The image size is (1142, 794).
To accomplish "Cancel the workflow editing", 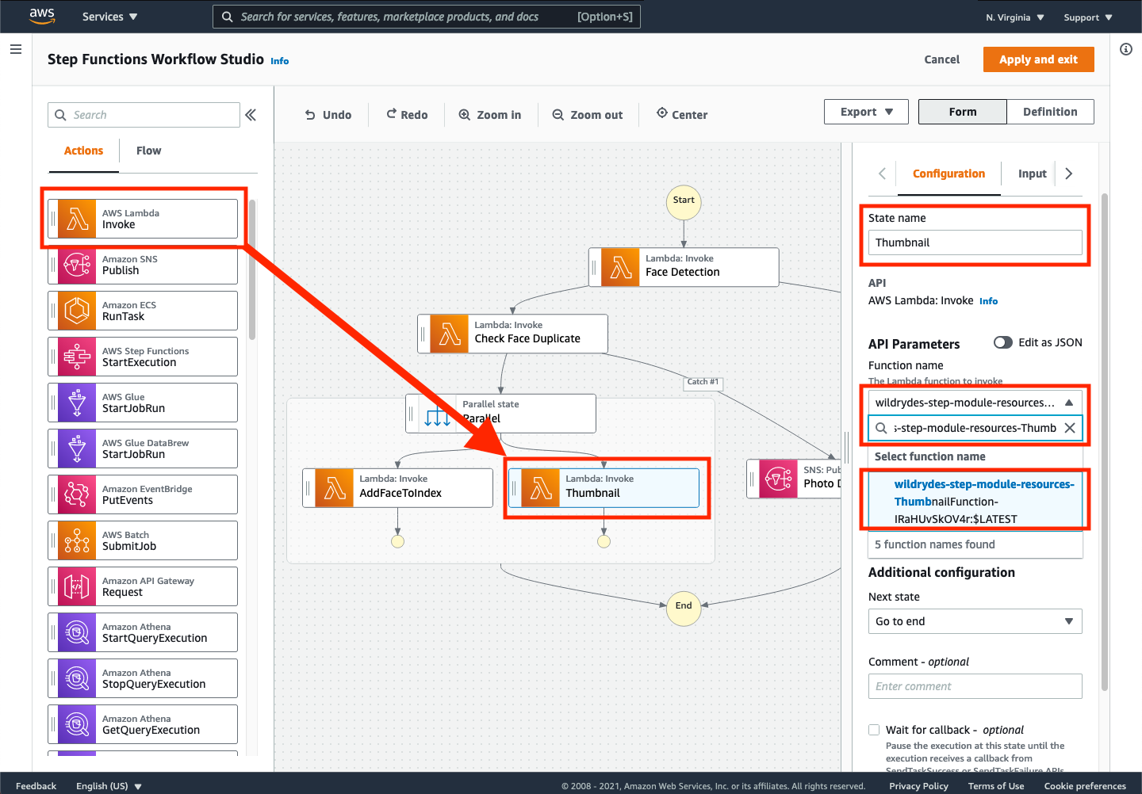I will point(941,59).
